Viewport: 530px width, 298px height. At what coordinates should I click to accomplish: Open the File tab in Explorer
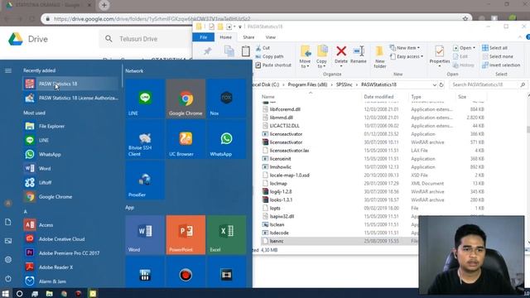pyautogui.click(x=204, y=37)
